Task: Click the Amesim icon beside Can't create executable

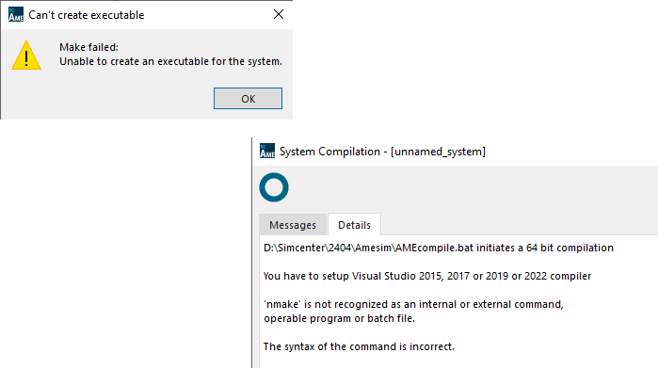Action: pyautogui.click(x=16, y=14)
